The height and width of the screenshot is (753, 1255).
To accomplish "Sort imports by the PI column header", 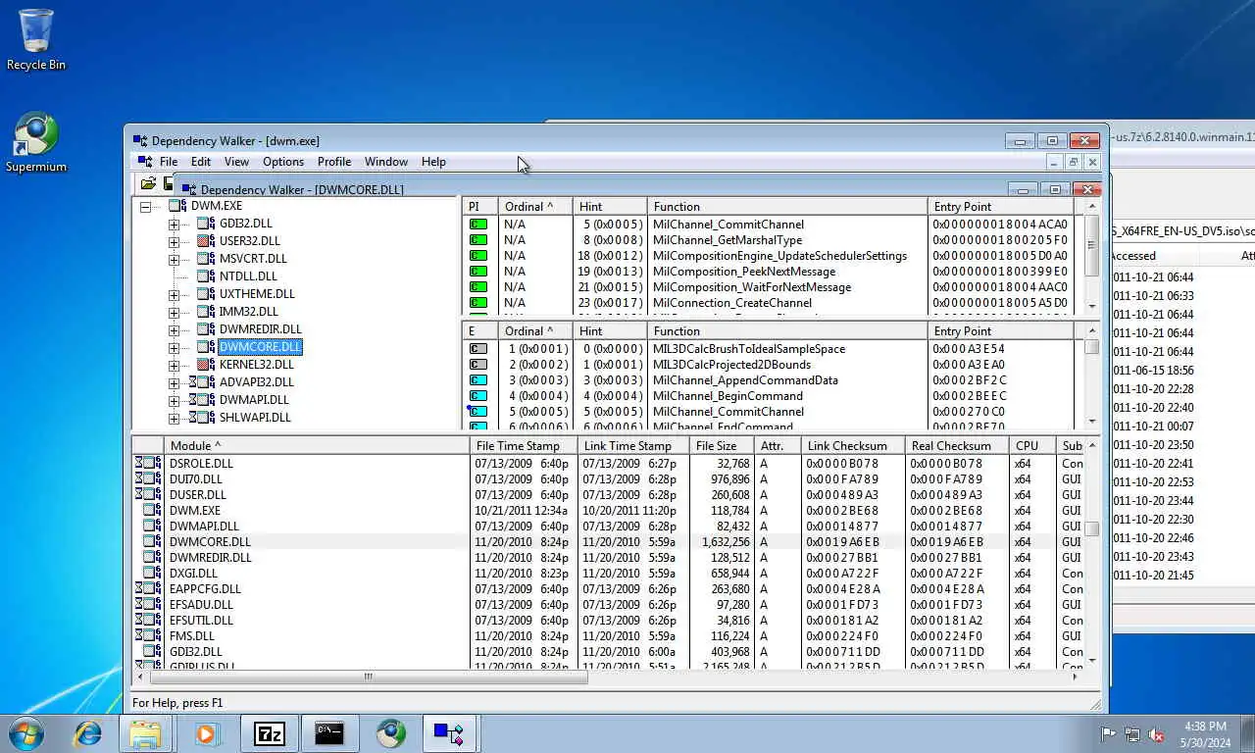I will pyautogui.click(x=479, y=207).
